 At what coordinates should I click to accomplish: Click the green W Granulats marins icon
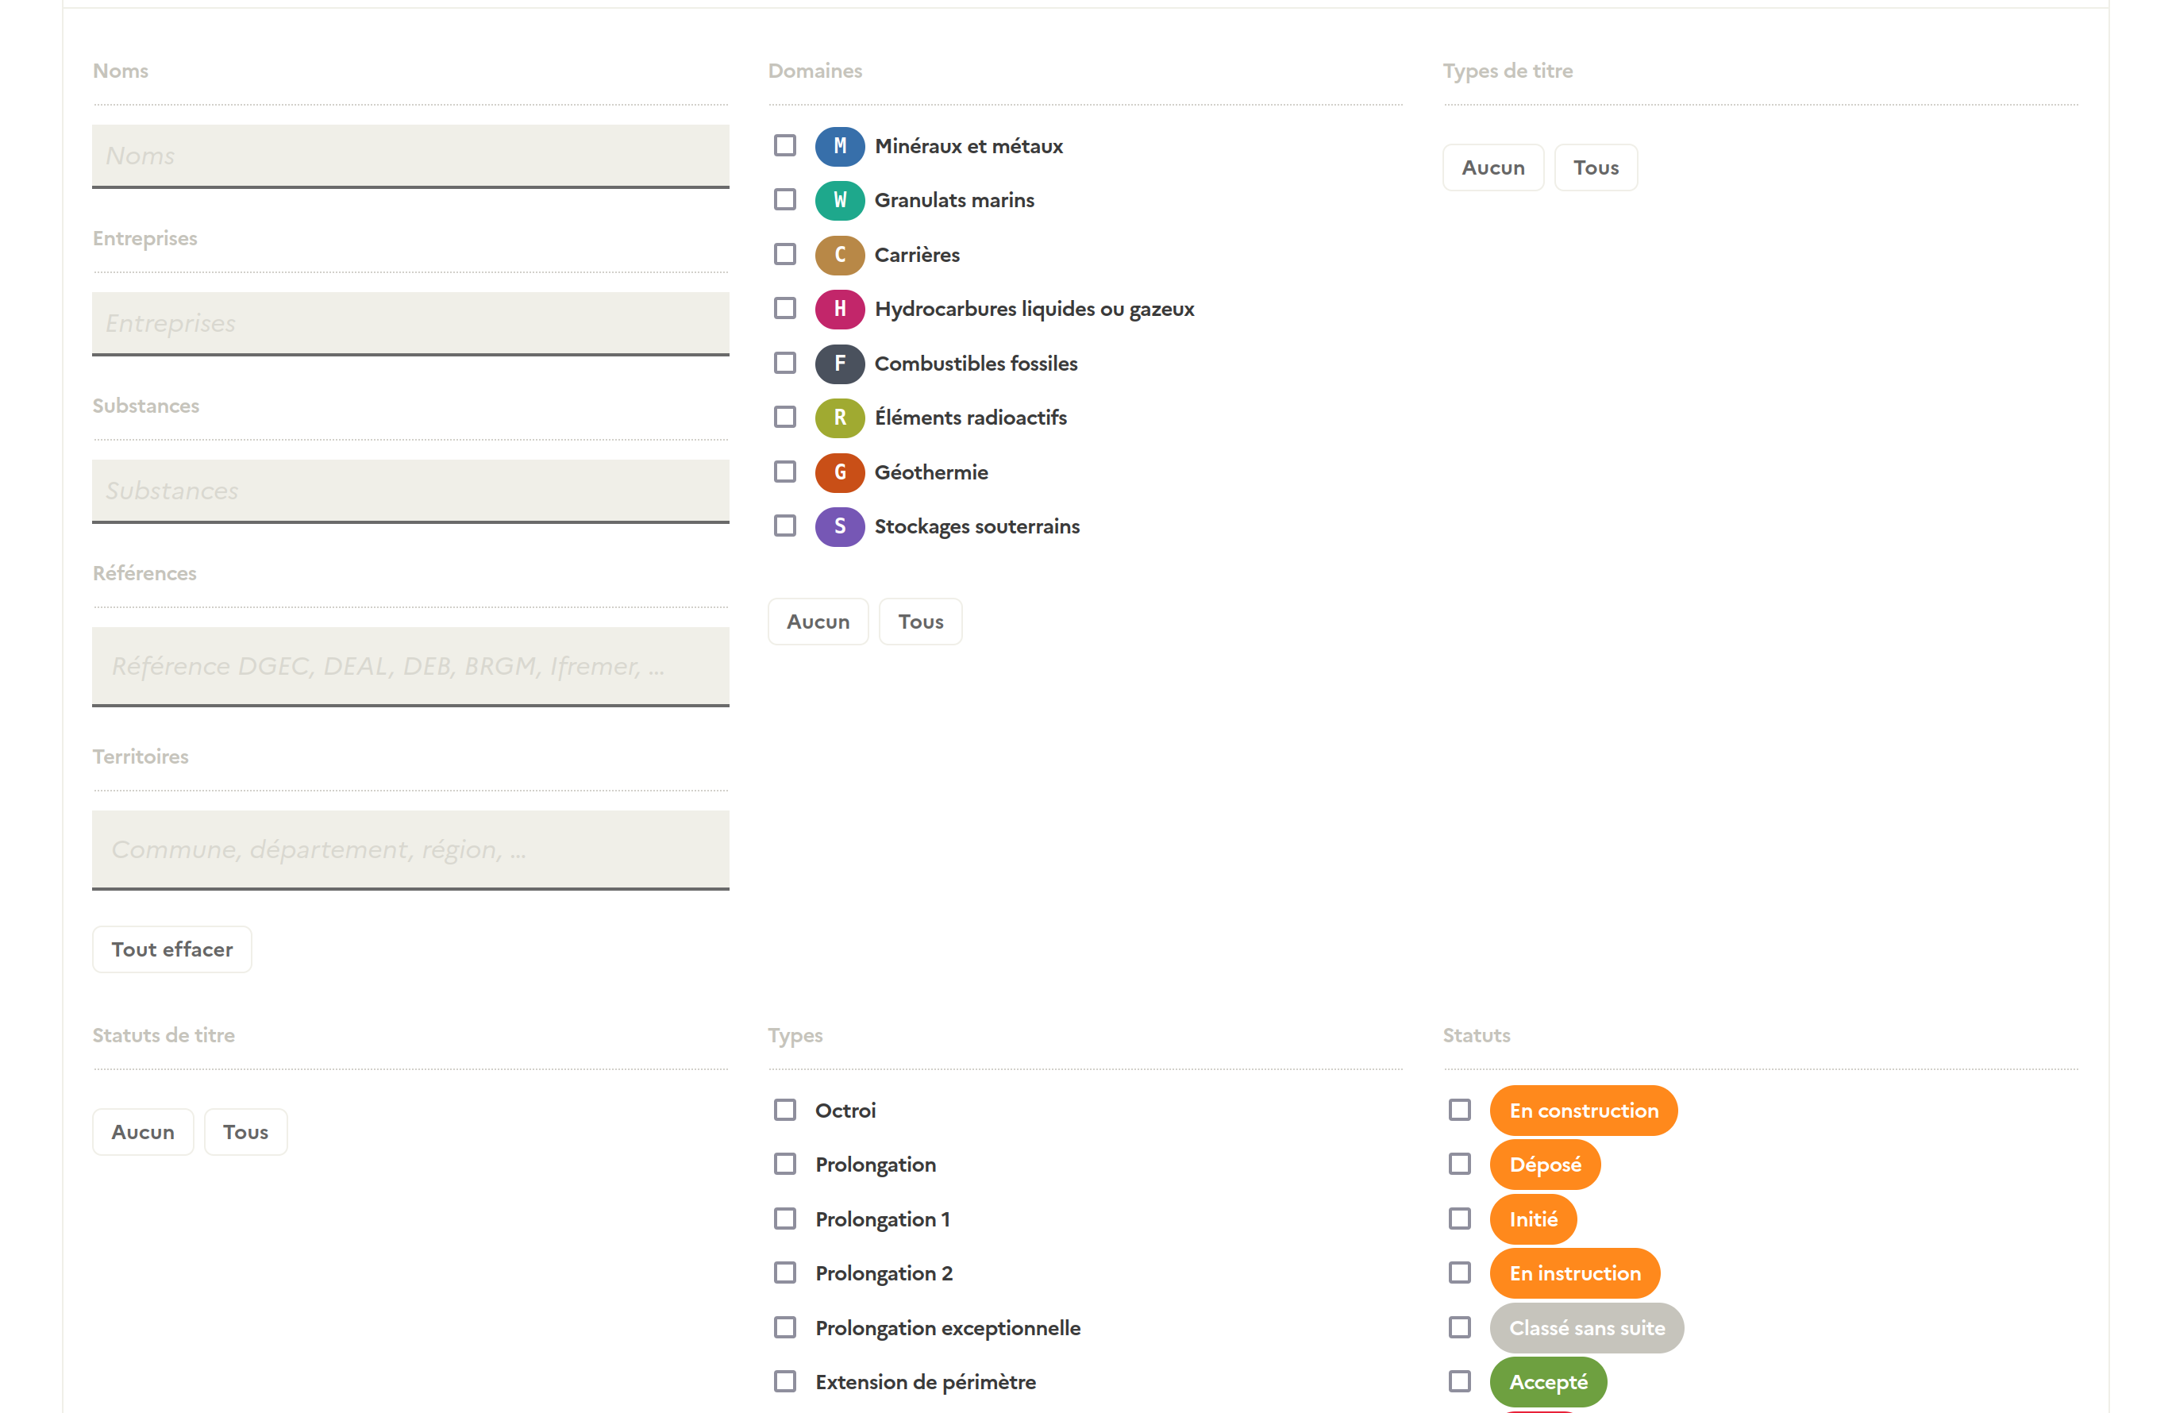tap(838, 200)
